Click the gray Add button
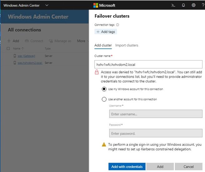205x172 pixels. tap(160, 166)
